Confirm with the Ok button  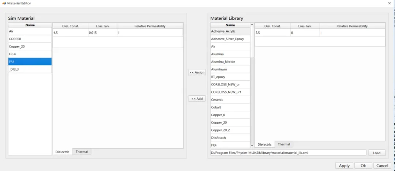tap(363, 166)
